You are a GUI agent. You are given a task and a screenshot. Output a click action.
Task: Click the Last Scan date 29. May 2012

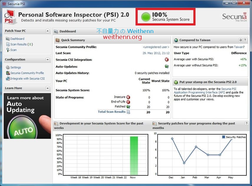tap(156, 53)
